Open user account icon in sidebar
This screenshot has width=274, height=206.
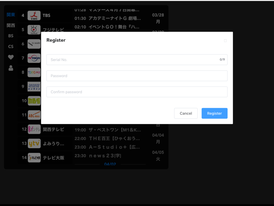[11, 68]
